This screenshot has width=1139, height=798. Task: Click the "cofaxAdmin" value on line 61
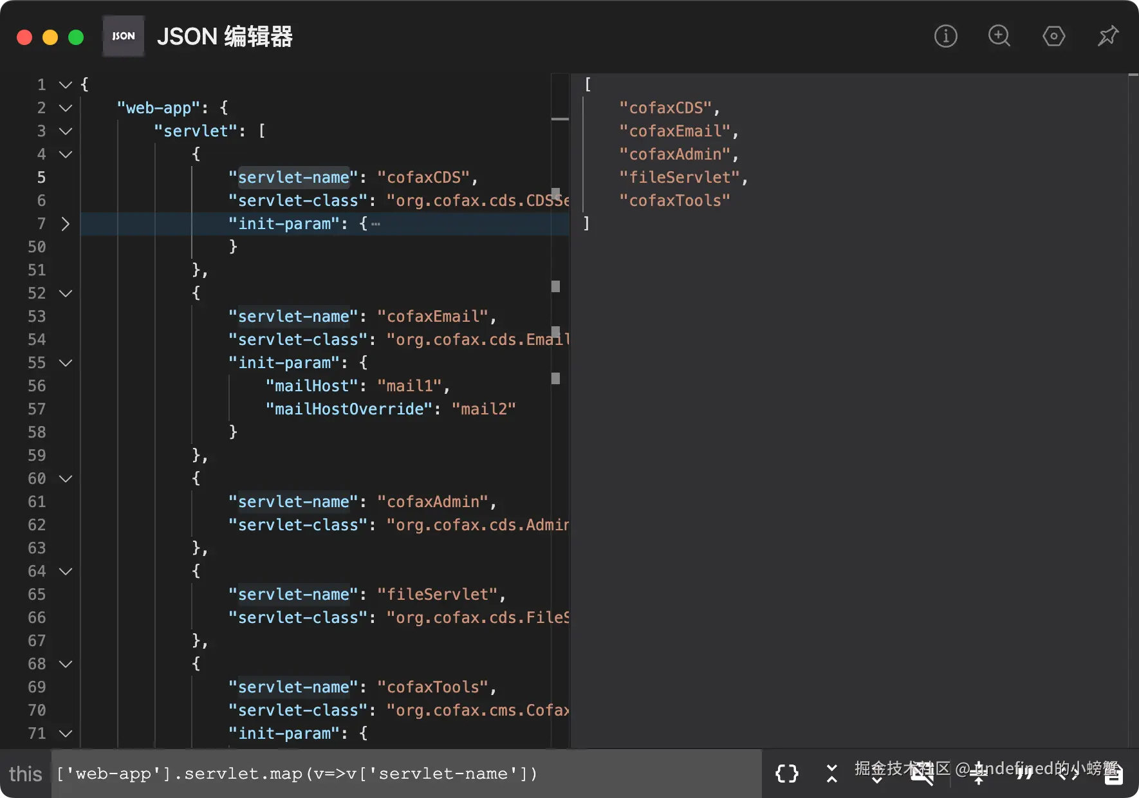coord(433,501)
